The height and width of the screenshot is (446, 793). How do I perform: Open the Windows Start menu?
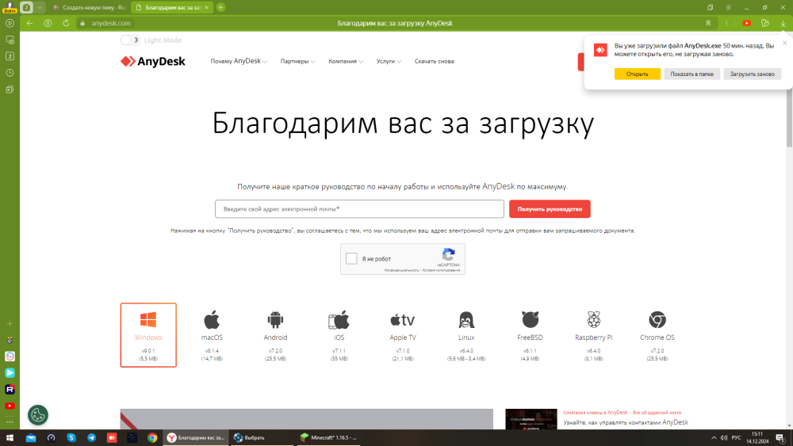10,438
